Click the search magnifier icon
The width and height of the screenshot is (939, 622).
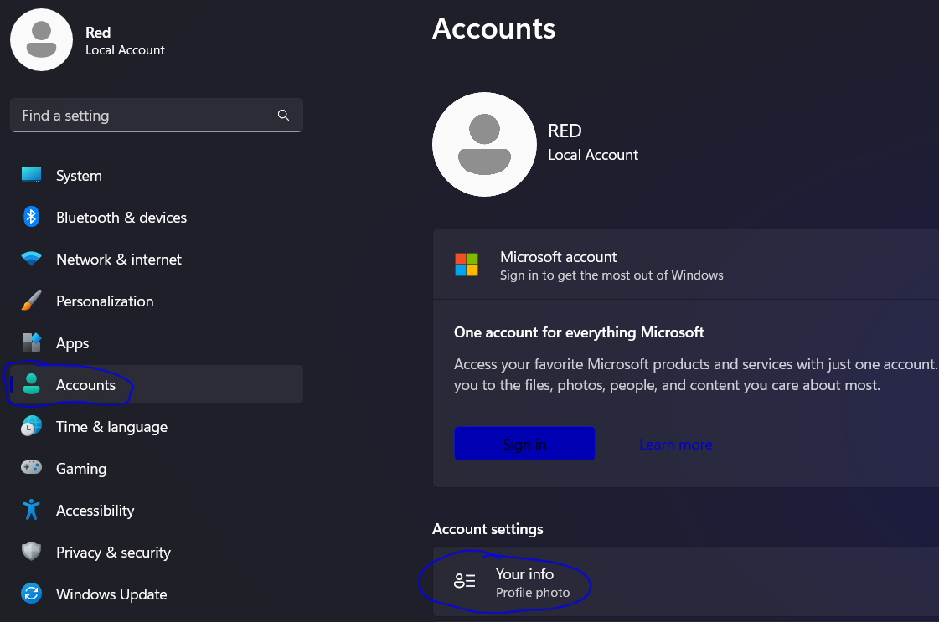click(x=283, y=116)
